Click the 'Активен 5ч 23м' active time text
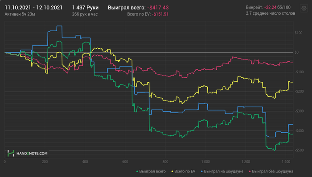This screenshot has height=177, width=312. (x=20, y=14)
